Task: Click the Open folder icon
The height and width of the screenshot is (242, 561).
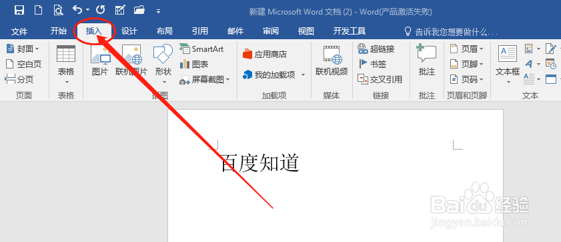Action: pos(139,10)
